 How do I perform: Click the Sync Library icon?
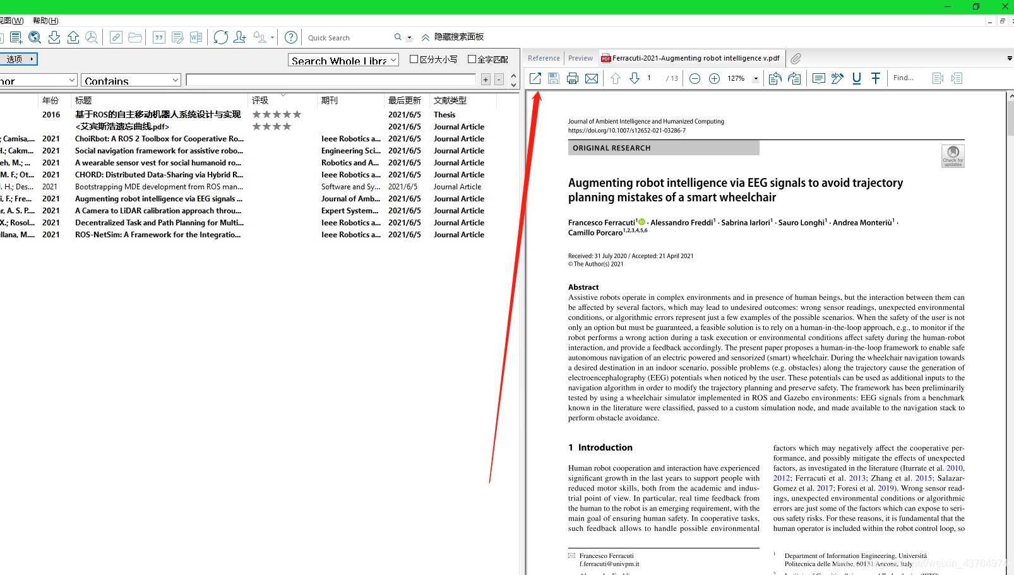[220, 37]
